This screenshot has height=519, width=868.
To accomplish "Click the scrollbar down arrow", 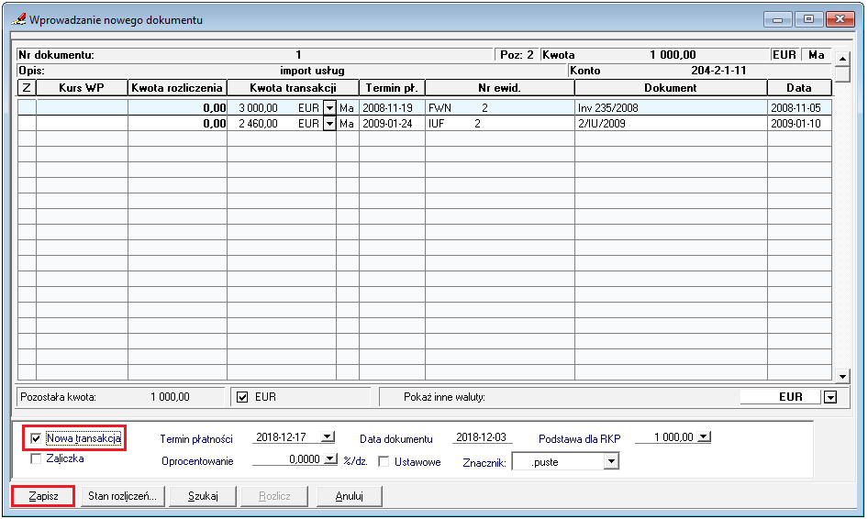I will point(842,376).
